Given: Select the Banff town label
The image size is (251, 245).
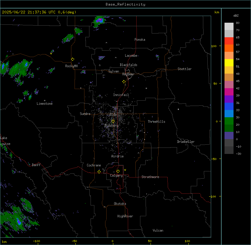Looking at the screenshot, I should [x=36, y=165].
